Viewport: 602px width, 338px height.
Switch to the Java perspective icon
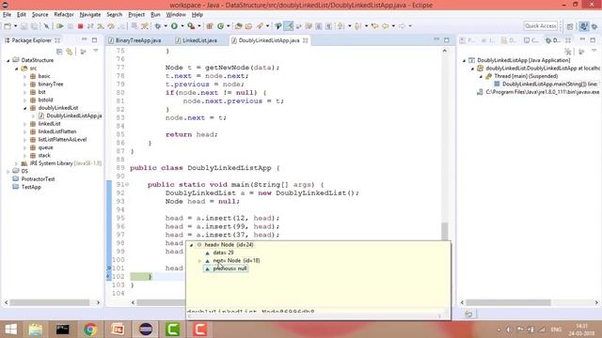click(x=583, y=26)
